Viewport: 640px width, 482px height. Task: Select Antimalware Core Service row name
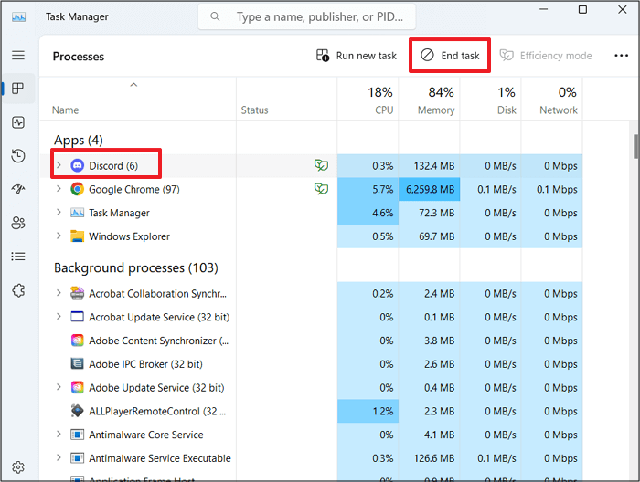coord(146,435)
